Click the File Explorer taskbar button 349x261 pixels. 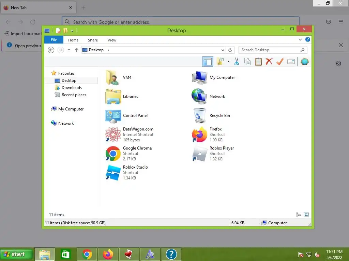click(x=45, y=254)
